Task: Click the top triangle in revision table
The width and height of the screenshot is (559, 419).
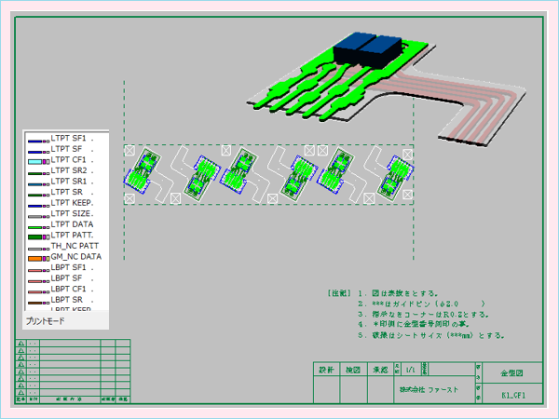Action: [x=20, y=343]
